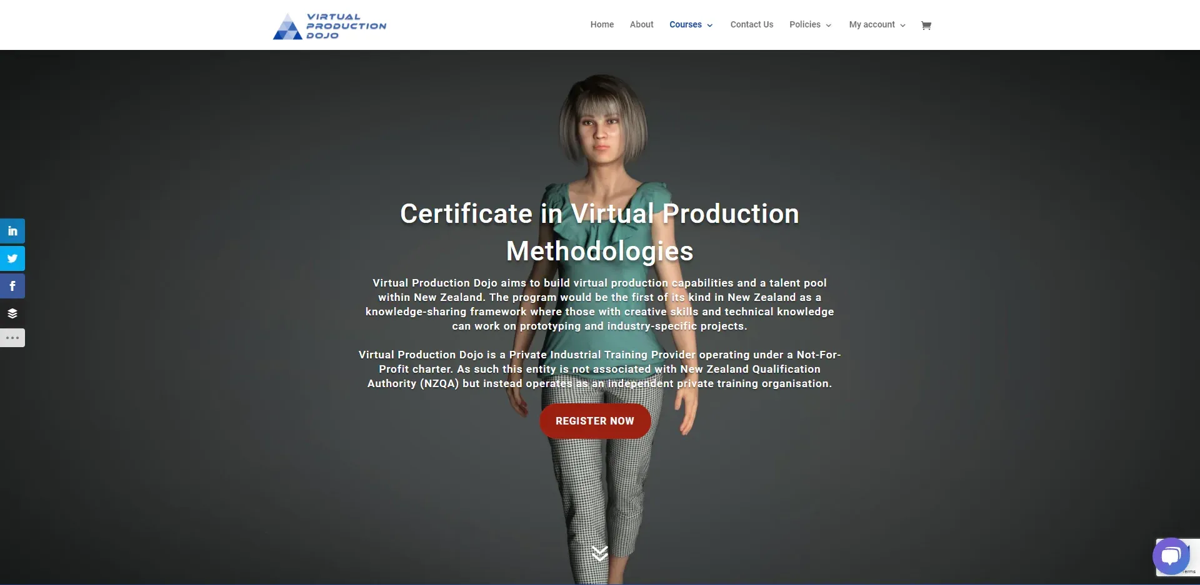Image resolution: width=1200 pixels, height=585 pixels.
Task: Open the Policies dropdown
Action: [809, 24]
